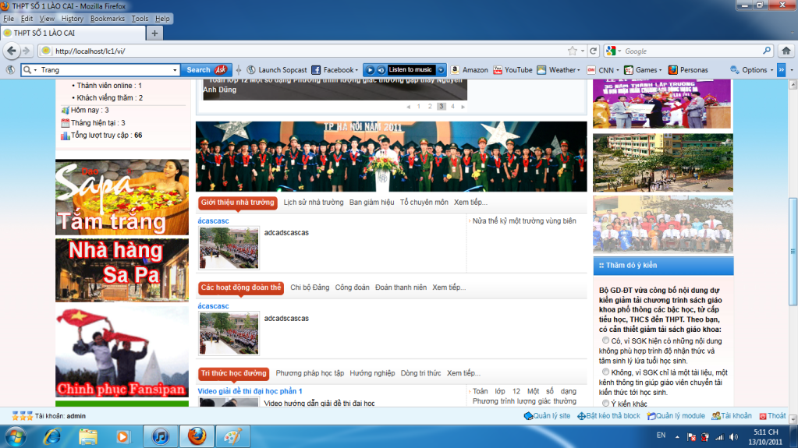
Task: Open the search type magnifier dropdown
Action: coord(30,69)
